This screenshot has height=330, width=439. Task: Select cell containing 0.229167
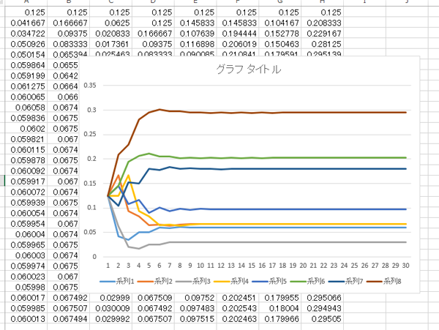click(322, 34)
